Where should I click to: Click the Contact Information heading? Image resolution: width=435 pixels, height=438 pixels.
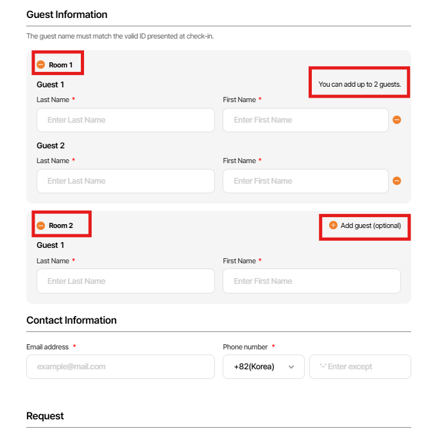coord(71,320)
